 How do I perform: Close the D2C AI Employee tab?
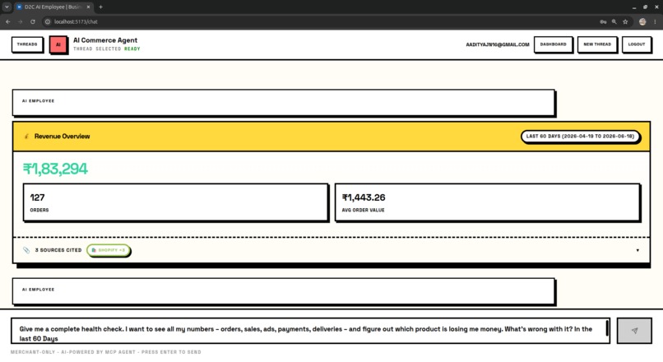(x=88, y=7)
